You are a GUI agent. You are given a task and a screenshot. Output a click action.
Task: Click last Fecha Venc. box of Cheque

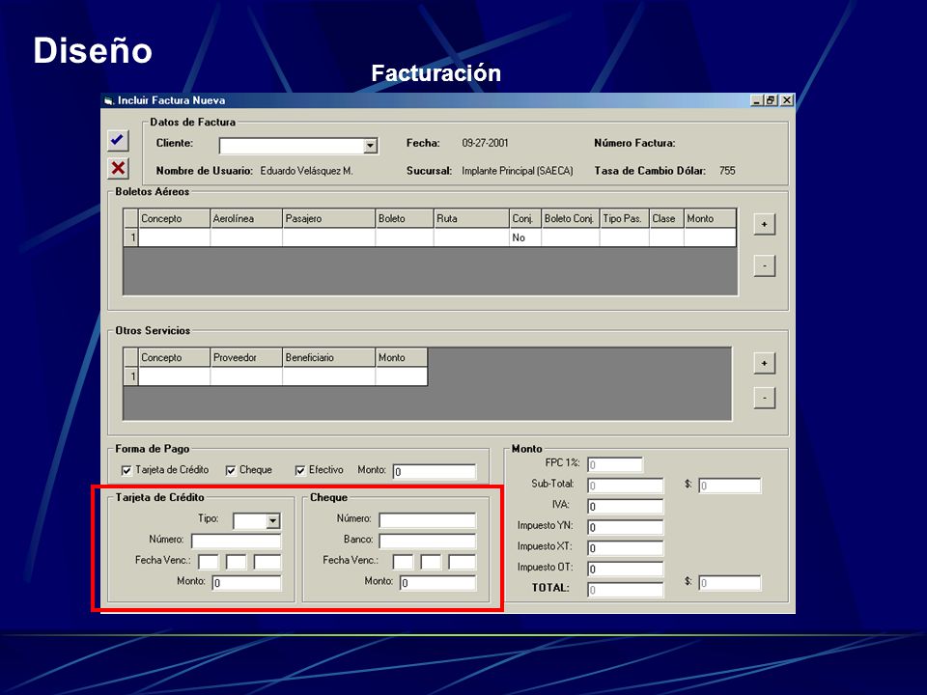[x=462, y=562]
